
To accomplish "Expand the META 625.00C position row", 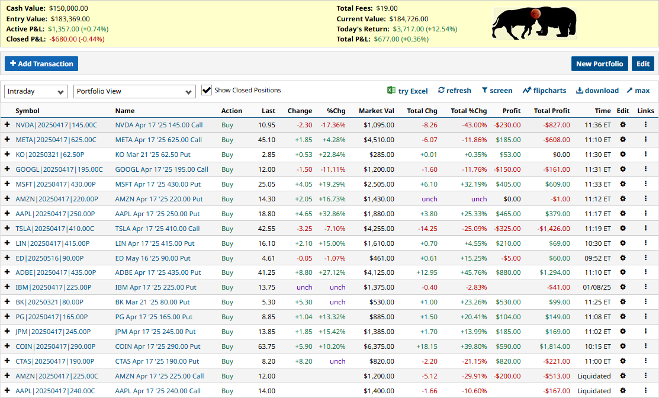I will [7, 139].
